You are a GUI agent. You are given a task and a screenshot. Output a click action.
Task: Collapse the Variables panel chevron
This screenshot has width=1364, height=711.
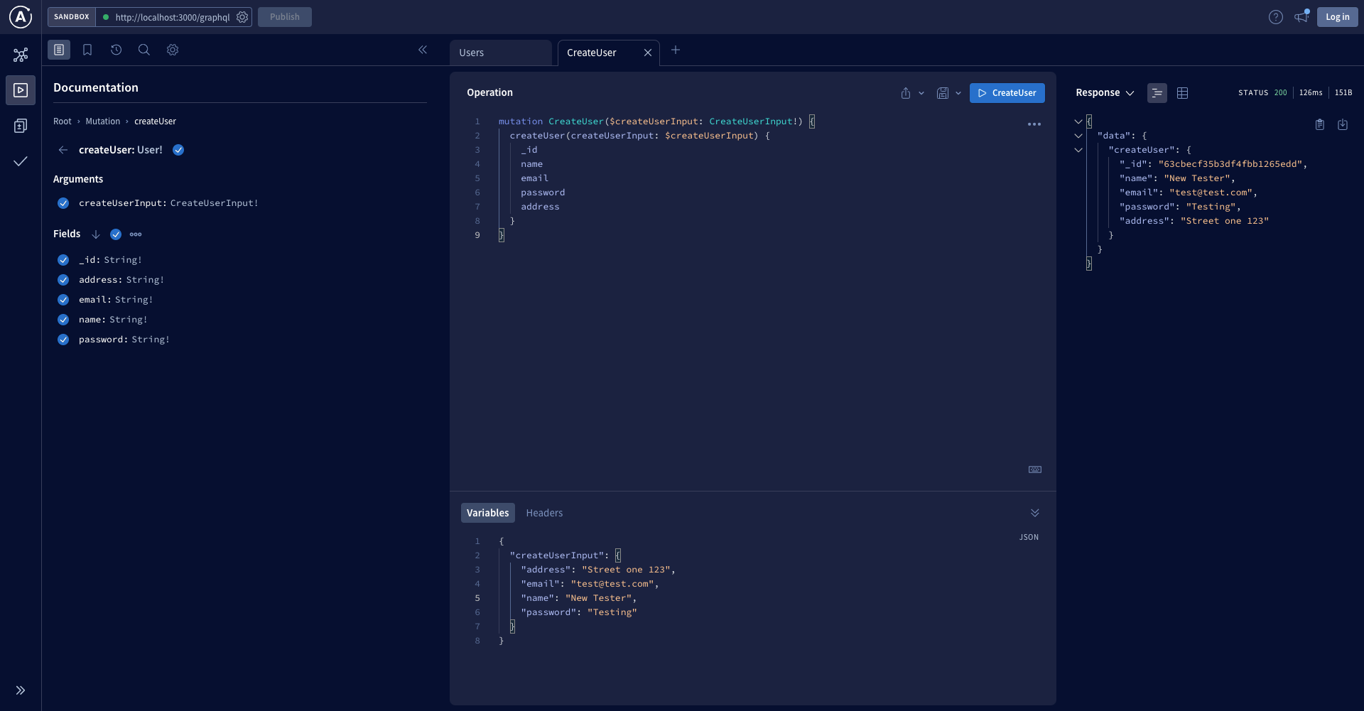(1034, 513)
